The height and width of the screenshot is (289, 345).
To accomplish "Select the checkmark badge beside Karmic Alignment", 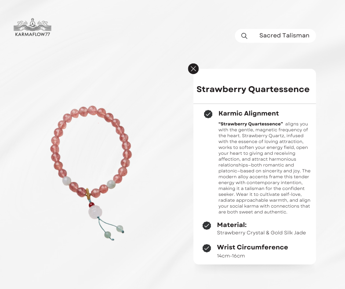I will (x=208, y=114).
